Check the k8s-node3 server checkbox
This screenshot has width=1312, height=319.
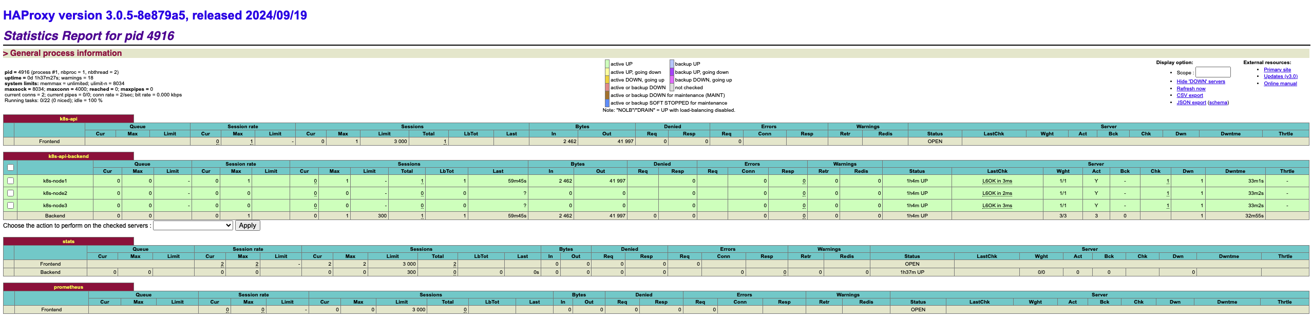coord(10,205)
